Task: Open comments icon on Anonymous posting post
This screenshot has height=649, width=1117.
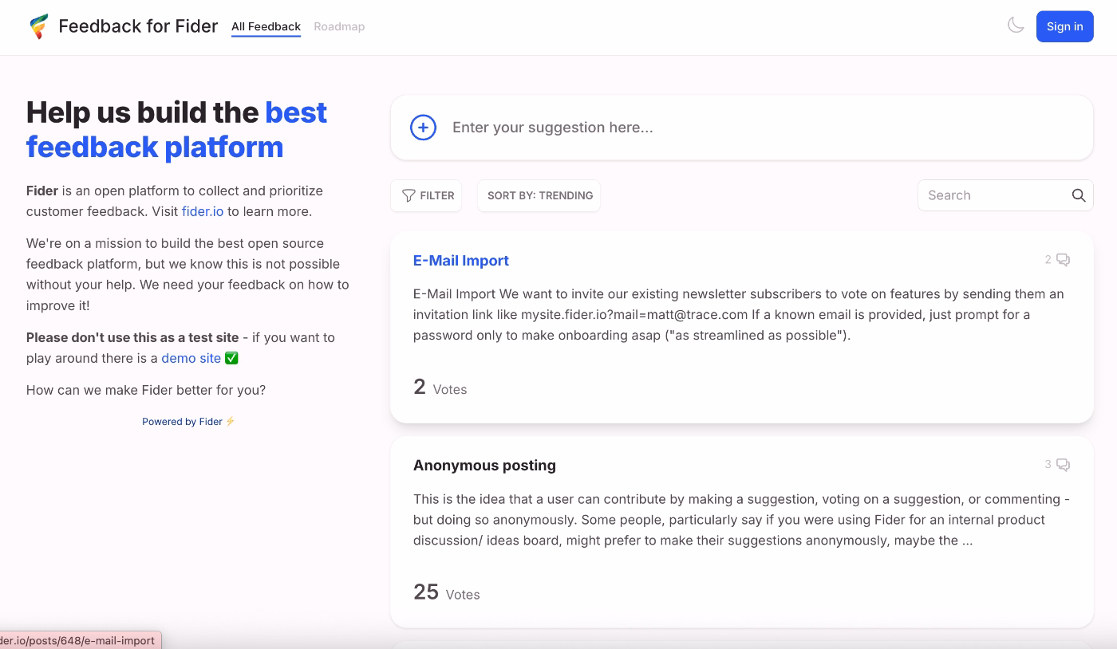Action: [x=1064, y=465]
